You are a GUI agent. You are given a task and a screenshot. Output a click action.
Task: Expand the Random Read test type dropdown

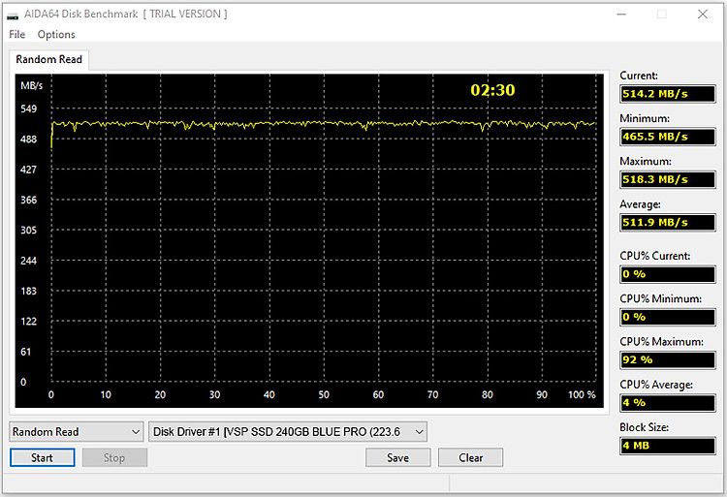tap(76, 432)
